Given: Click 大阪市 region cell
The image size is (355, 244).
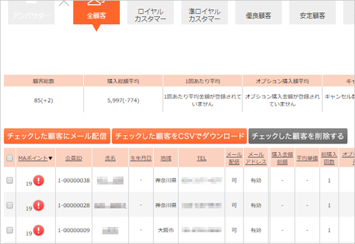Looking at the screenshot, I should click(x=166, y=230).
